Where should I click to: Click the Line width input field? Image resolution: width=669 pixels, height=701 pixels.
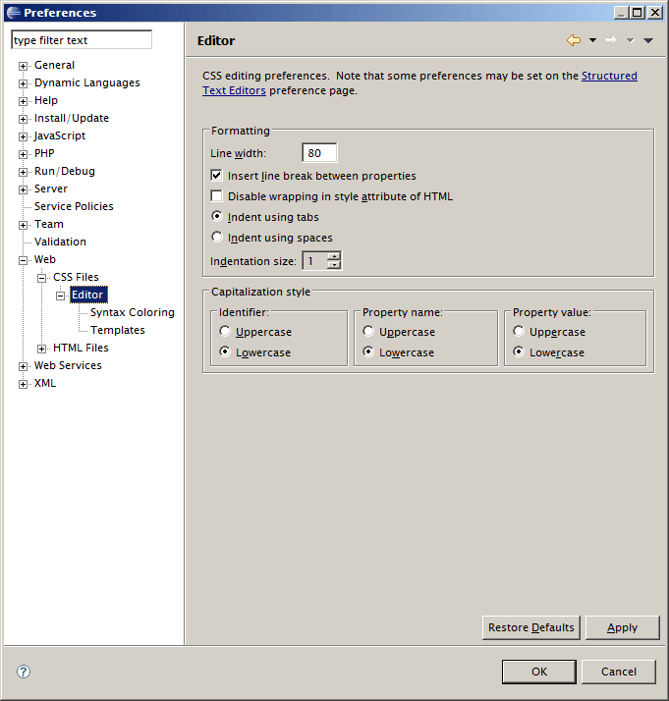click(x=319, y=153)
